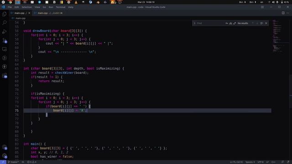Click the battery indicator showing 43%

[x=285, y=2]
